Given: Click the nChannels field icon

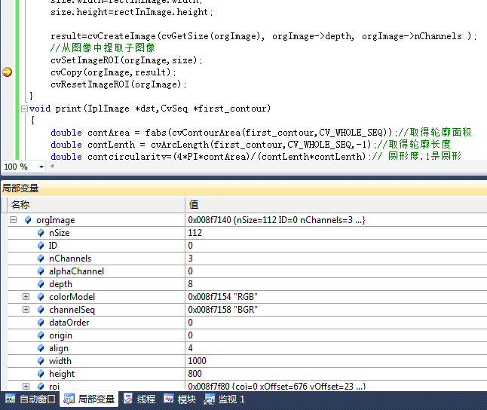Looking at the screenshot, I should (41, 258).
